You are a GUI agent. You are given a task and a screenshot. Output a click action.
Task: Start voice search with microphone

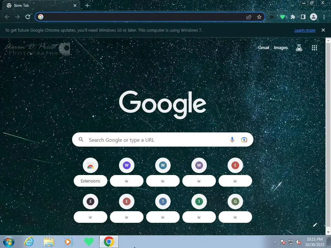click(232, 139)
